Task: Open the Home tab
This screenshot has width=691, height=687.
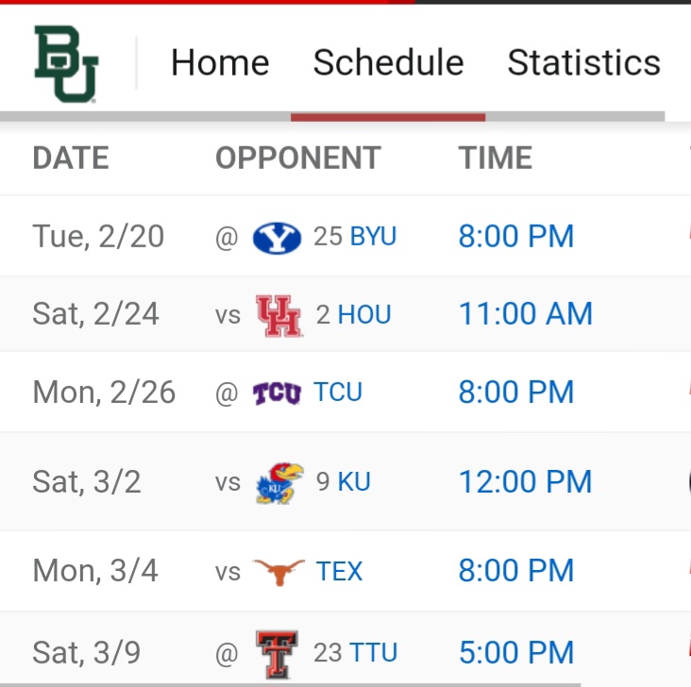Action: coord(220,62)
